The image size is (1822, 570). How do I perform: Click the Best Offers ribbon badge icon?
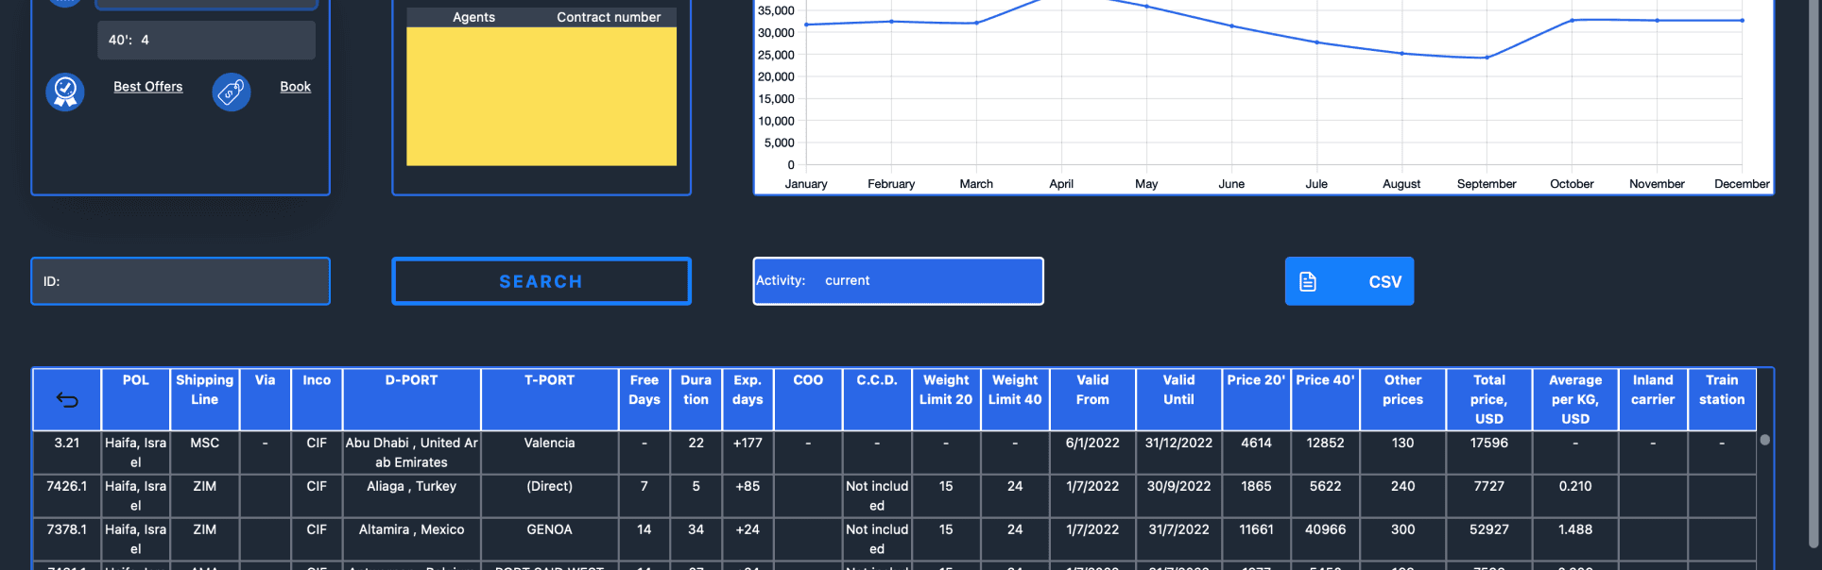pyautogui.click(x=65, y=92)
